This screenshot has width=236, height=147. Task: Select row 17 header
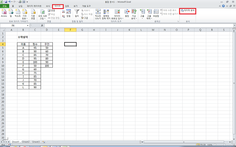coord(3,91)
